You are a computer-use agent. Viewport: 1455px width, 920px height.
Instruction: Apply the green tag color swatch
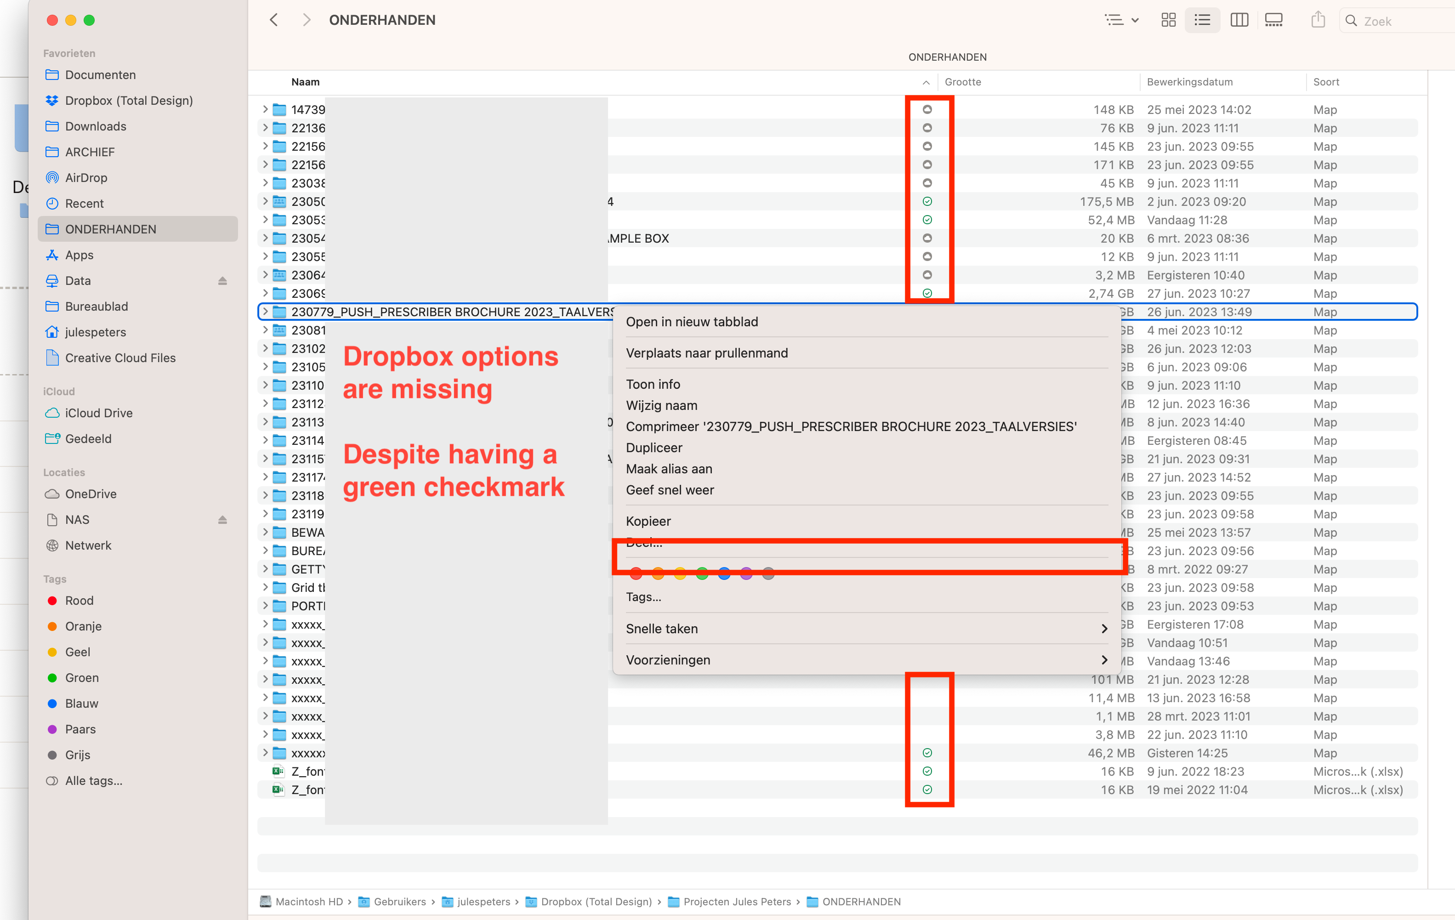click(x=702, y=573)
